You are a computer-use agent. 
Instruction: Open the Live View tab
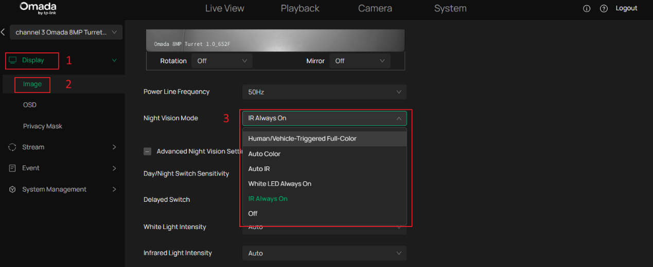224,8
